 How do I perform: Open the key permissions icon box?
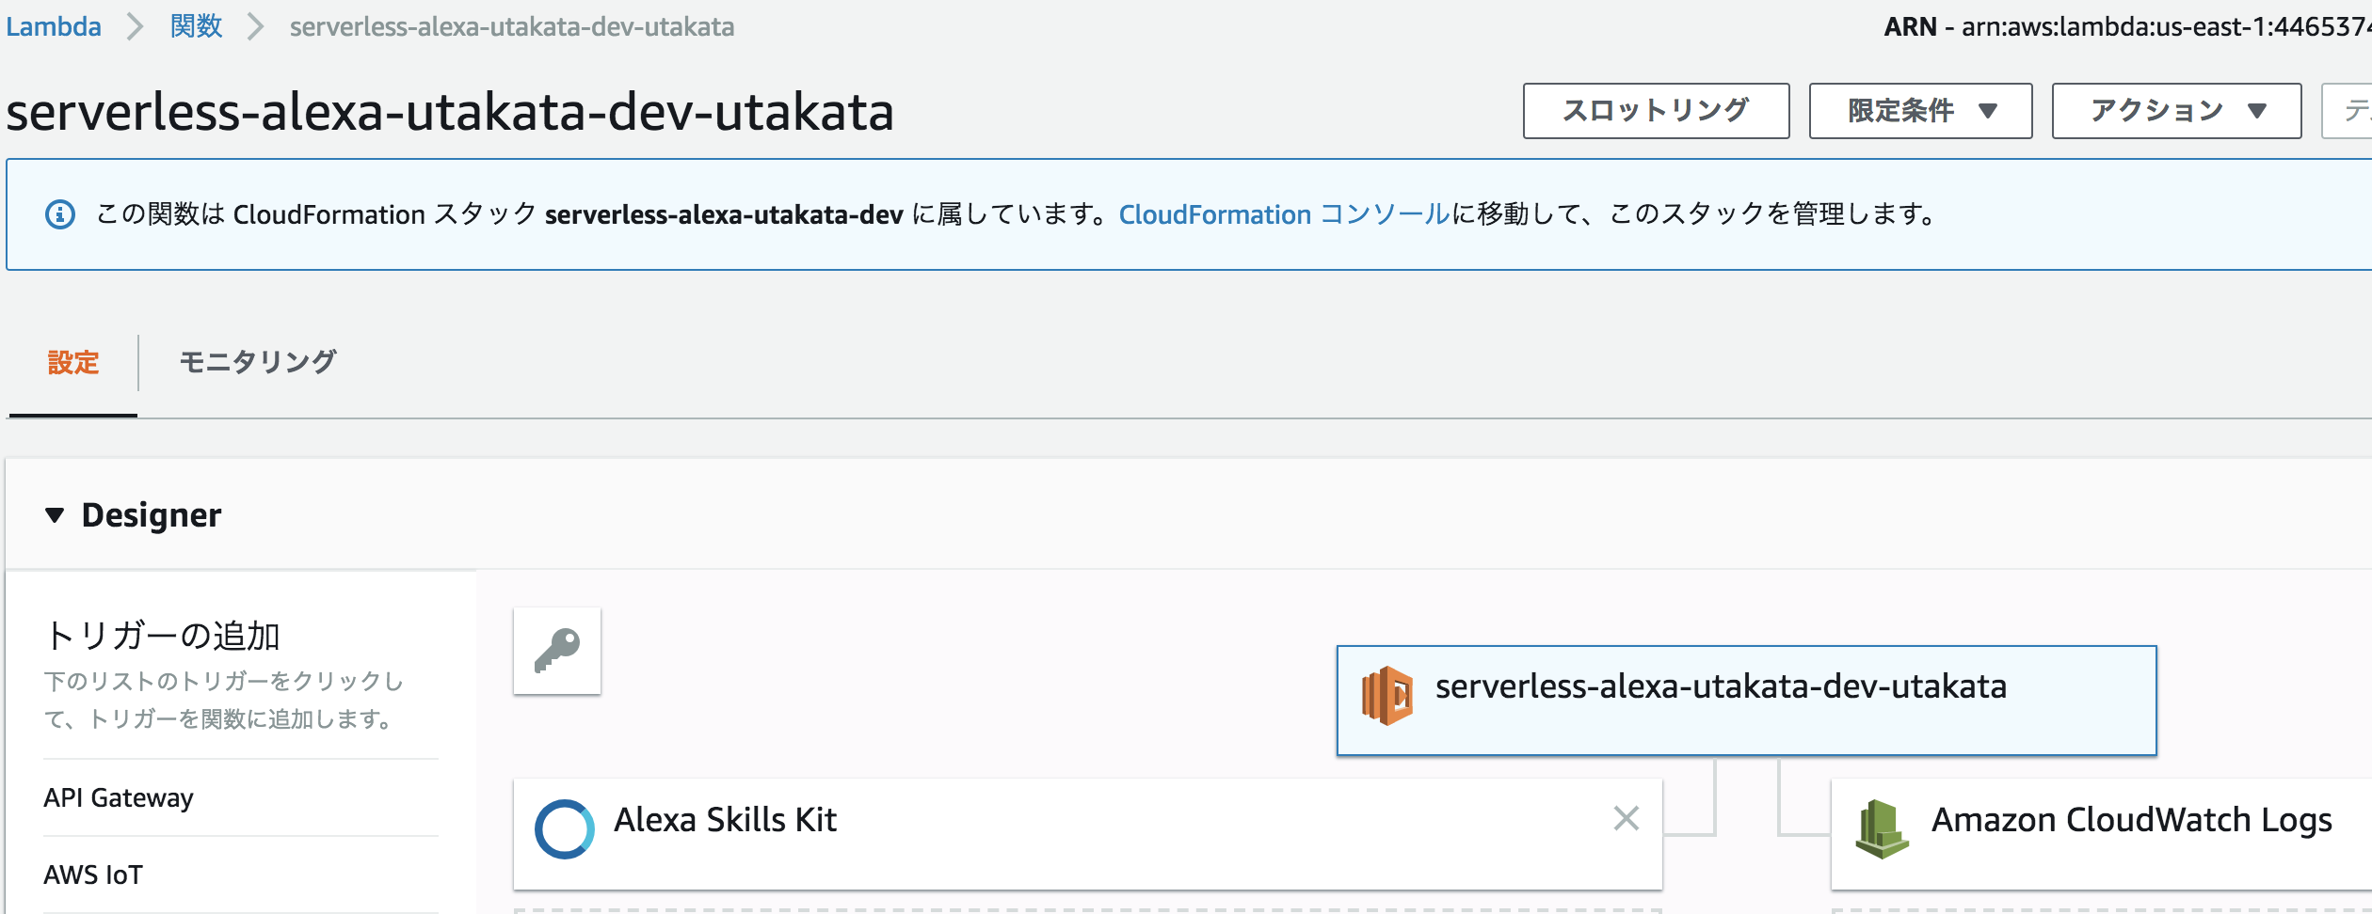[557, 651]
